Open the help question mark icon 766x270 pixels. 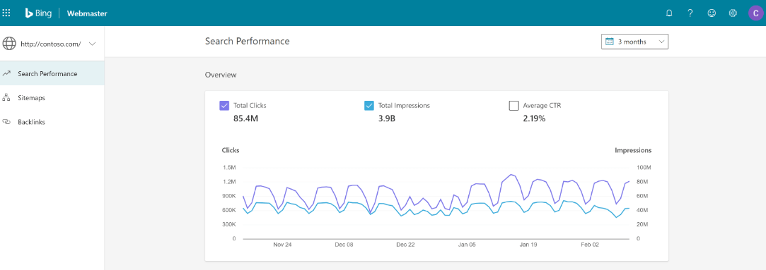690,13
